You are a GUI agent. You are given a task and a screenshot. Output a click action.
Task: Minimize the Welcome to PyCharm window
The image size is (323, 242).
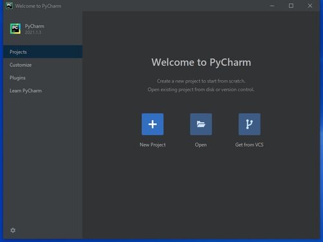(x=272, y=6)
